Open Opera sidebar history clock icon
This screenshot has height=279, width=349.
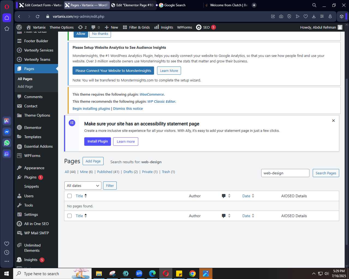click(7, 253)
